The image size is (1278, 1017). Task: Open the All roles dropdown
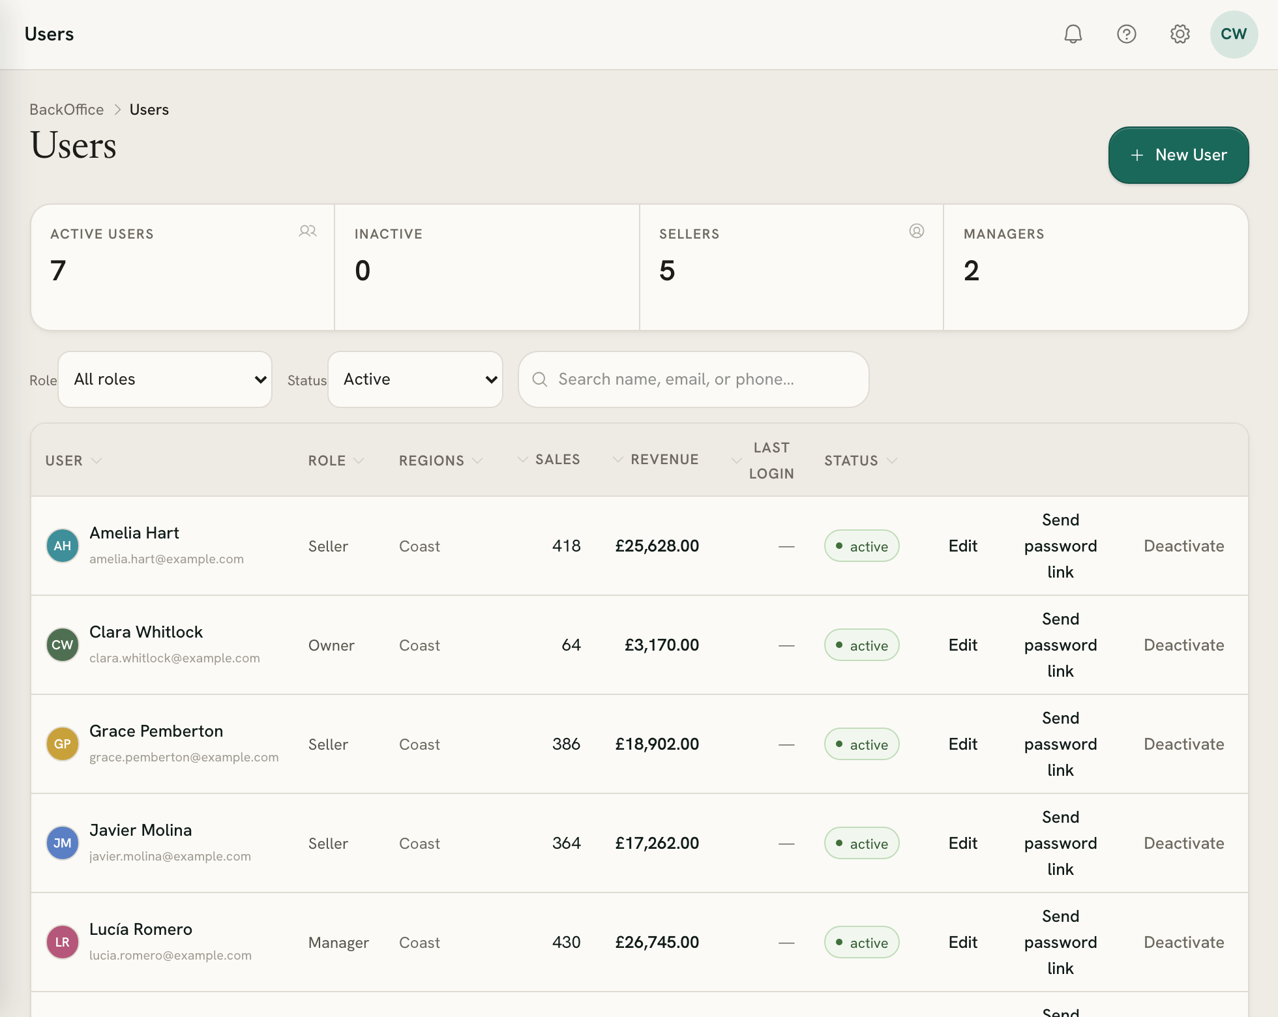tap(165, 379)
